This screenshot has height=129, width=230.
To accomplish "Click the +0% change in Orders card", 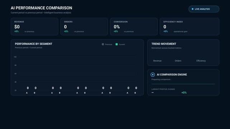I will tap(66, 32).
